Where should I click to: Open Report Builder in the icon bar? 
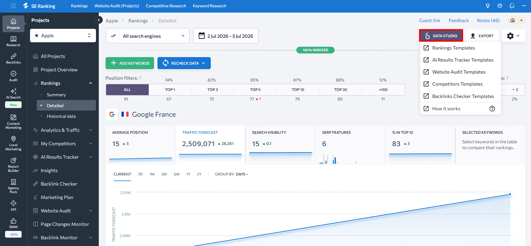(x=13, y=165)
